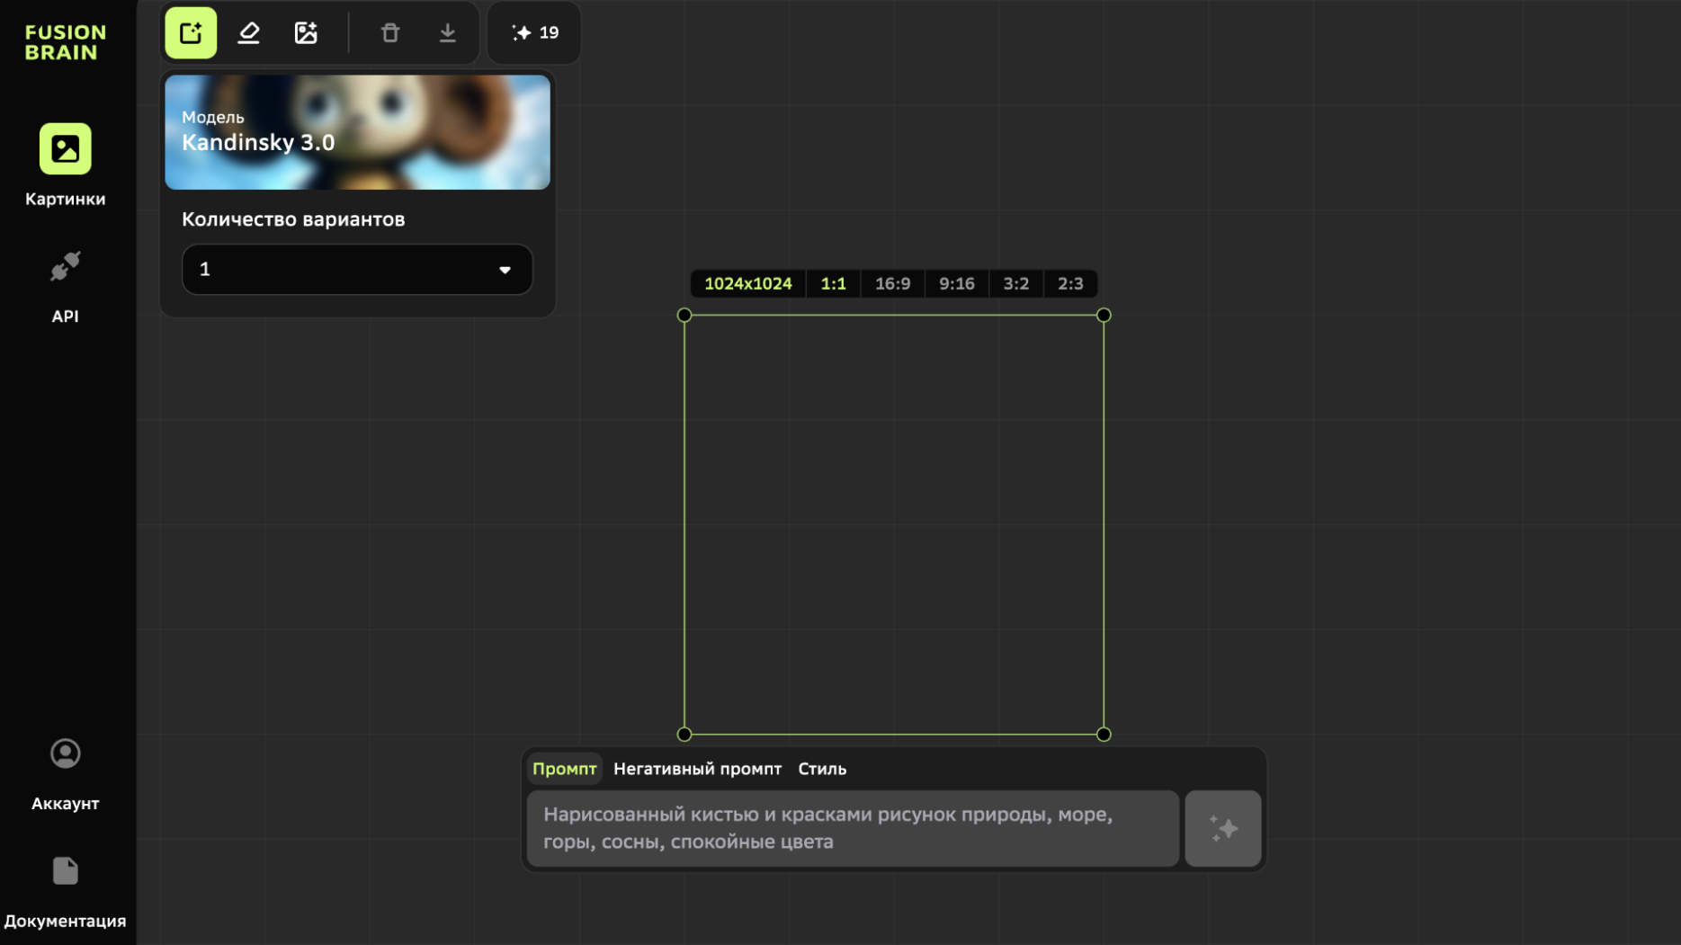1681x945 pixels.
Task: Open the API section icon
Action: coord(65,267)
